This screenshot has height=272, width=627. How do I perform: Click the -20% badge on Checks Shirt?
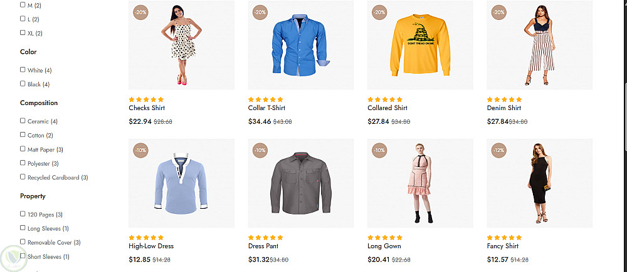140,12
